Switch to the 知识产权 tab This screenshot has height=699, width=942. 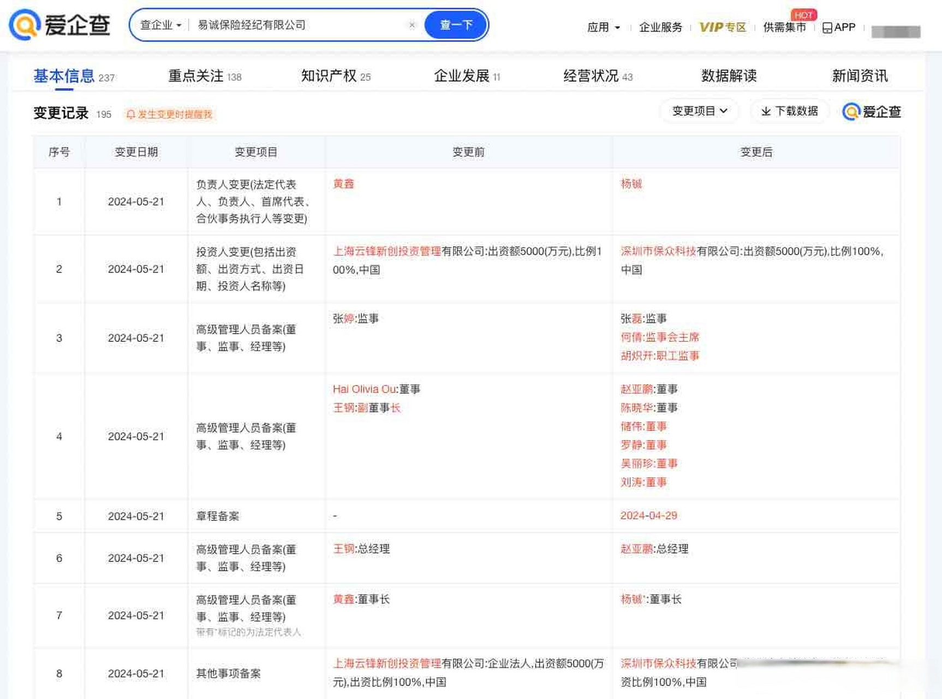click(x=336, y=76)
